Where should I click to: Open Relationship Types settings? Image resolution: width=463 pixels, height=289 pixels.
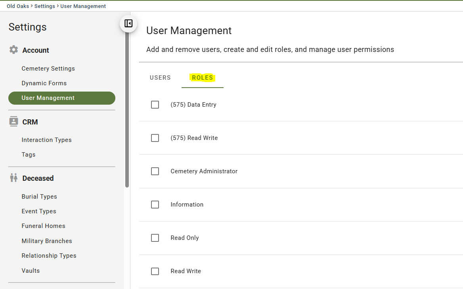pyautogui.click(x=49, y=256)
